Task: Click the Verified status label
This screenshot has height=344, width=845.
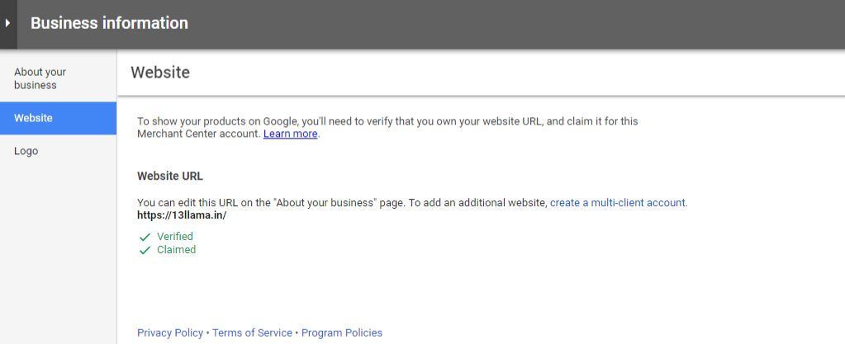Action: tap(174, 236)
